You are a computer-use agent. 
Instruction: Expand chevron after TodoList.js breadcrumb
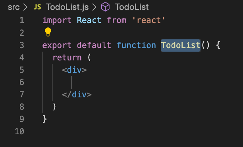point(94,7)
